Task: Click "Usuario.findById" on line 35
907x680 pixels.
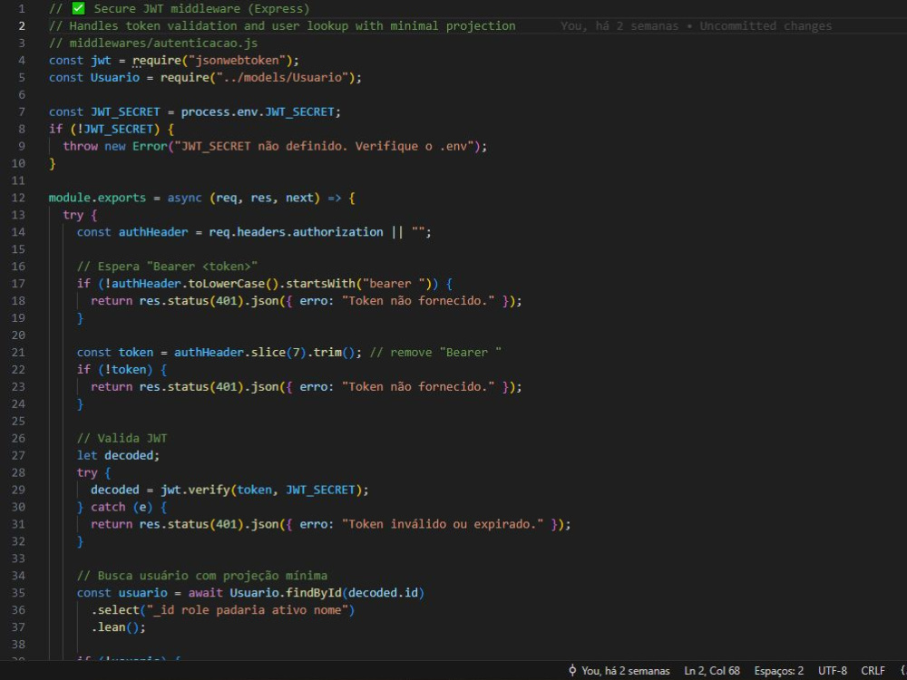Action: coord(285,593)
